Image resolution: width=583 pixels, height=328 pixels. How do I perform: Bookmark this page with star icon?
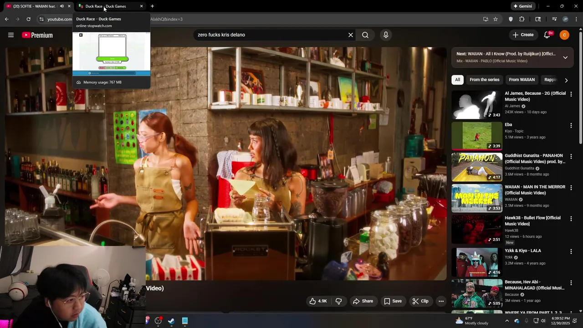[496, 19]
